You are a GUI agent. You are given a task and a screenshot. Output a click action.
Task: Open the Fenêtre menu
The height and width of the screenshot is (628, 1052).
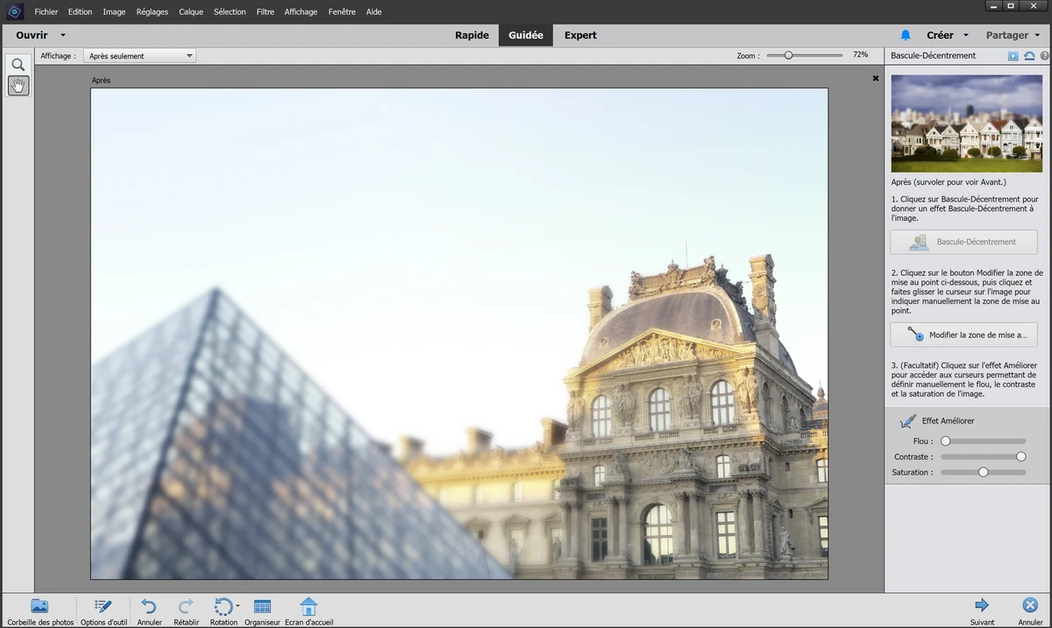[342, 12]
